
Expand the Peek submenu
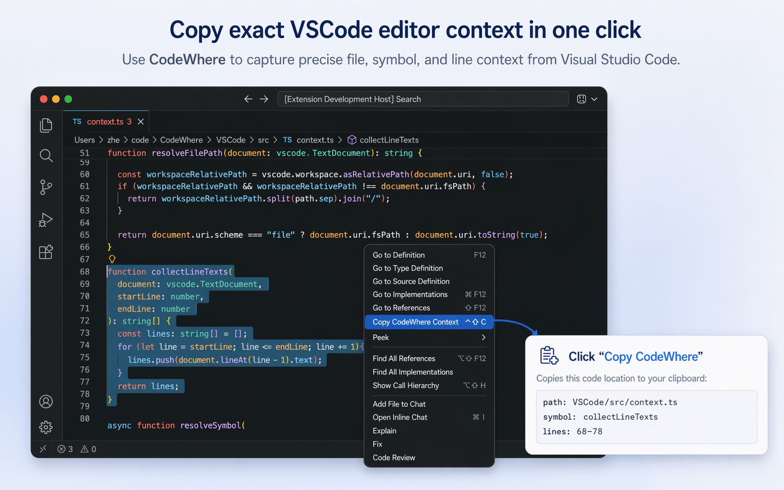click(x=429, y=337)
